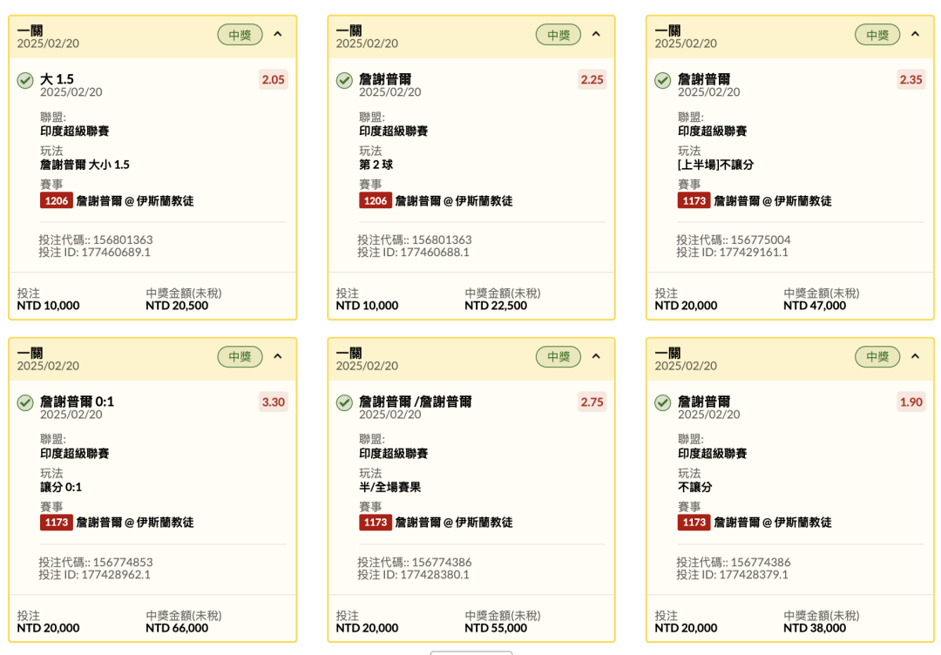
Task: Click winning amount NTD 66,000
Action: coord(177,628)
